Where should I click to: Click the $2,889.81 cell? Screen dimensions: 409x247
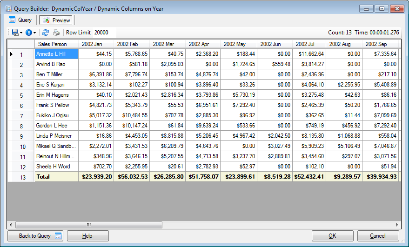point(275,156)
